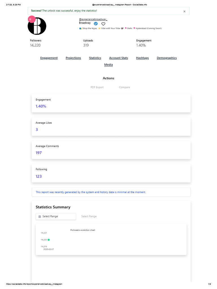Click the Broadway profile picture

point(37,26)
